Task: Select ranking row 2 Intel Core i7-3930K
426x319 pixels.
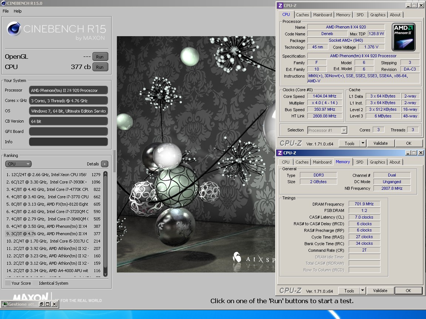Action: 54,182
